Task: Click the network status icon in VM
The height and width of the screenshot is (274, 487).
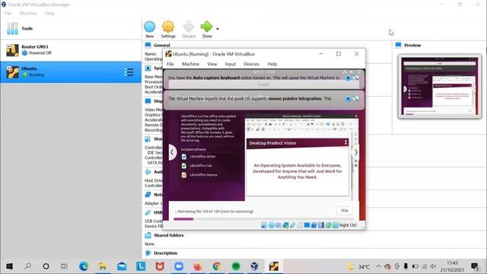Action: [x=285, y=225]
